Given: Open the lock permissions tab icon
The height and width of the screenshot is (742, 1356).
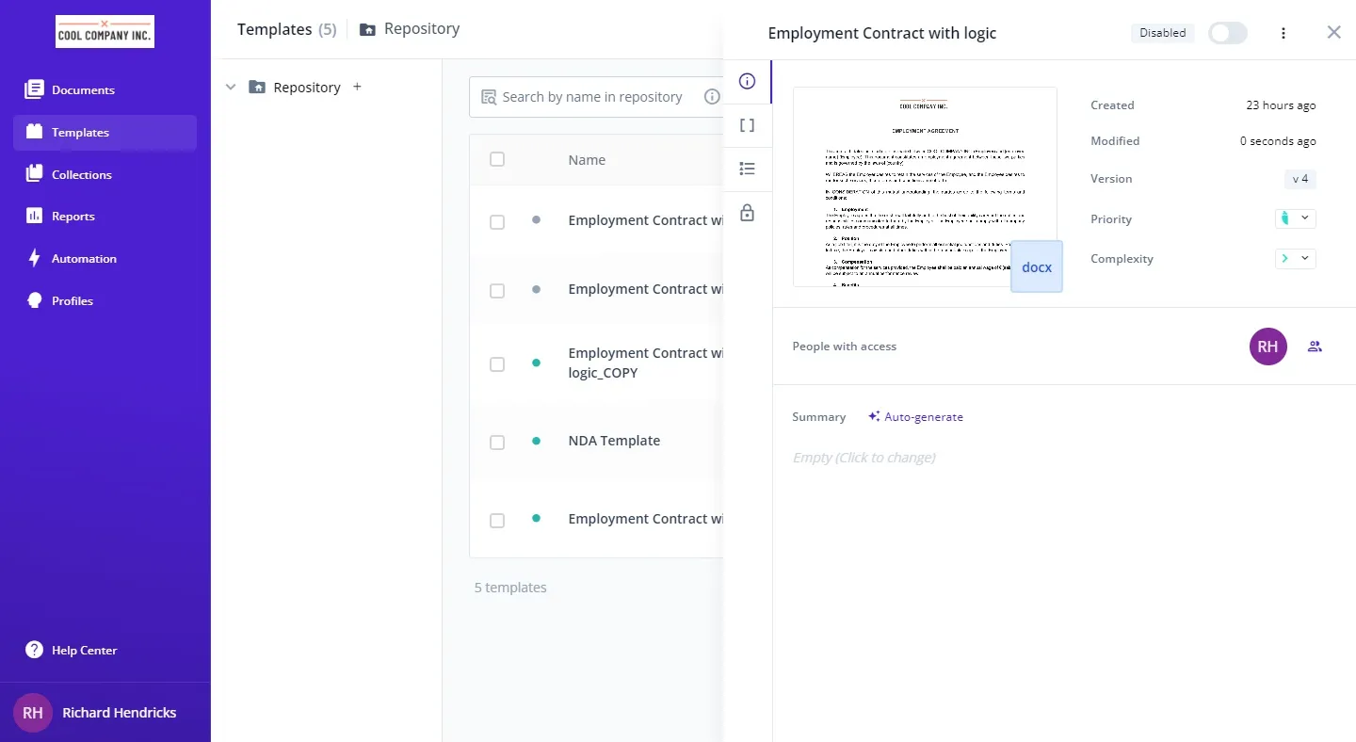Looking at the screenshot, I should (747, 213).
